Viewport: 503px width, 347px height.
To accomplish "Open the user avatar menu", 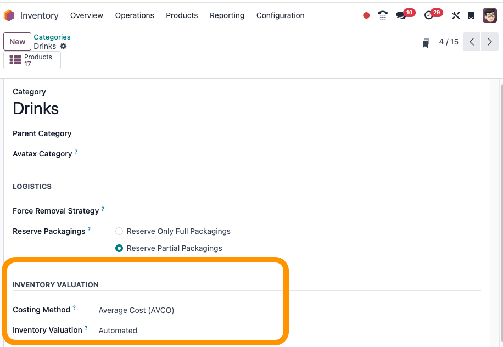I will click(489, 15).
